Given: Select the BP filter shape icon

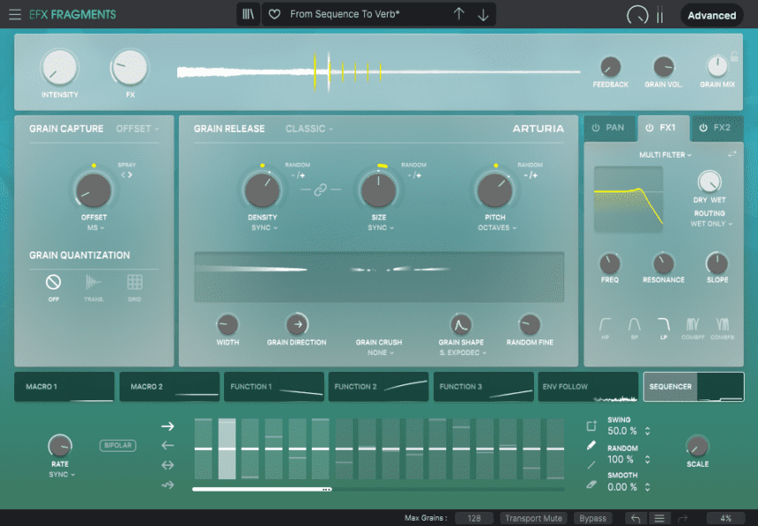Looking at the screenshot, I should [634, 324].
